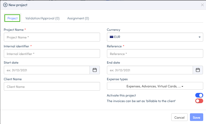The height and width of the screenshot is (124, 206).
Task: Open the End date calendar picker
Action: (x=198, y=70)
